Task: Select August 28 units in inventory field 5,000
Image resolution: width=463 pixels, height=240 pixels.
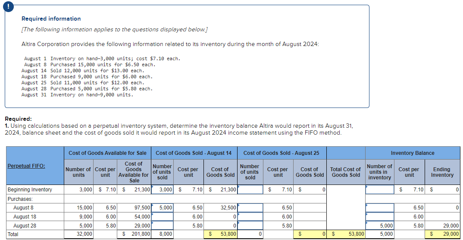Action: pyautogui.click(x=380, y=225)
